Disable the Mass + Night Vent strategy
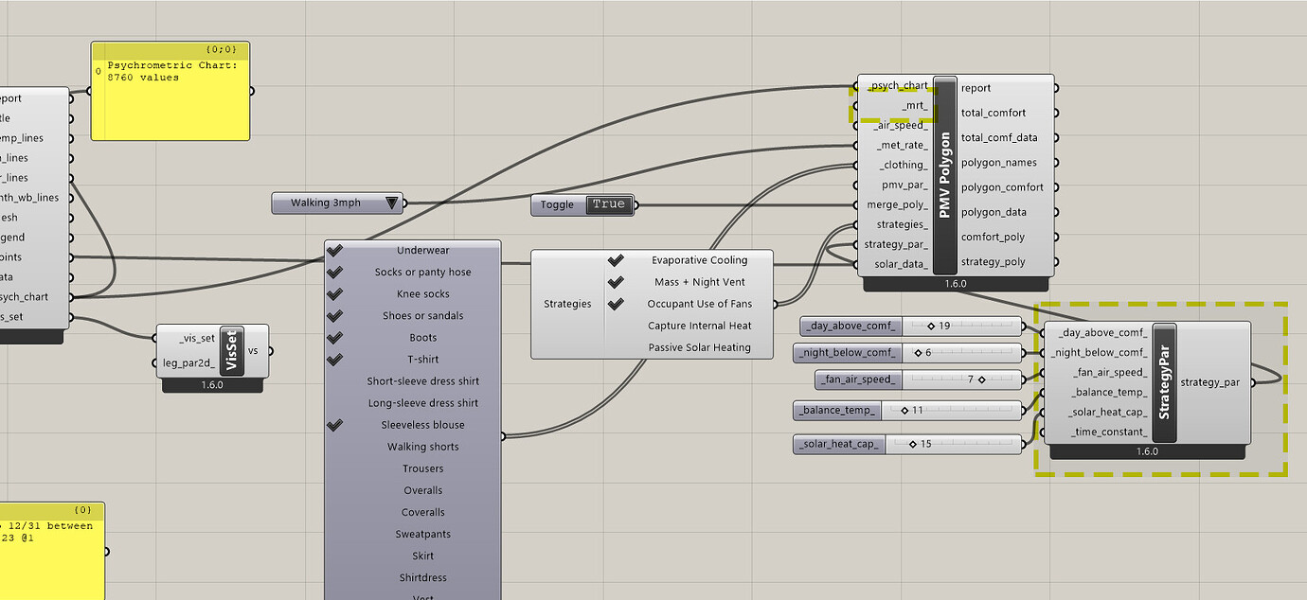Image resolution: width=1307 pixels, height=600 pixels. point(616,281)
